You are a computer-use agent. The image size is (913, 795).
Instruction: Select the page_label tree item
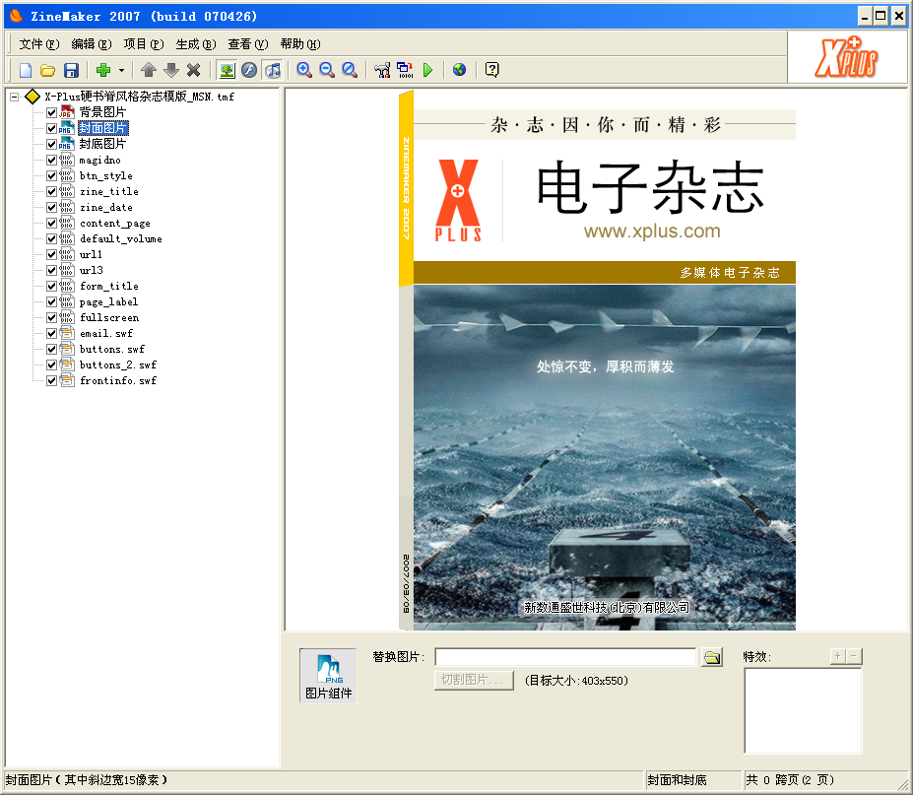(108, 301)
